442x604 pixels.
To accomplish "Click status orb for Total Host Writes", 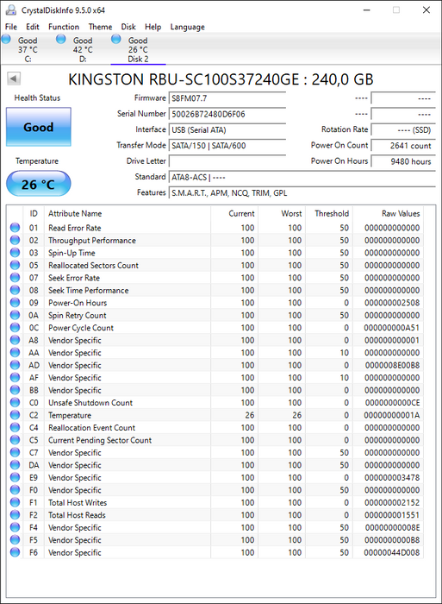I will tap(15, 502).
